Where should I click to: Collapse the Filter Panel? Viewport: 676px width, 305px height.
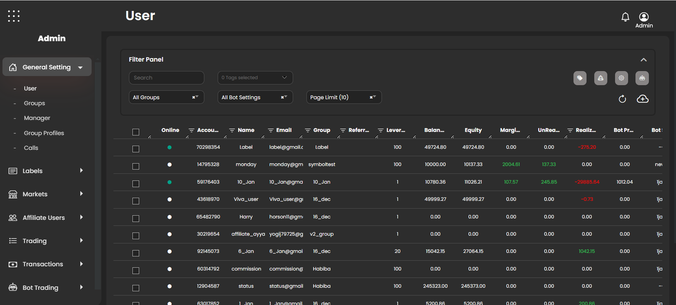(643, 60)
